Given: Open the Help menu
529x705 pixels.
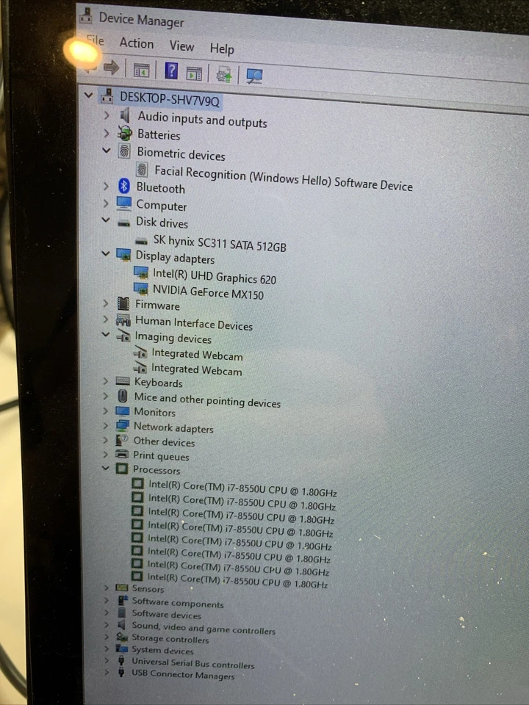Looking at the screenshot, I should click(222, 48).
